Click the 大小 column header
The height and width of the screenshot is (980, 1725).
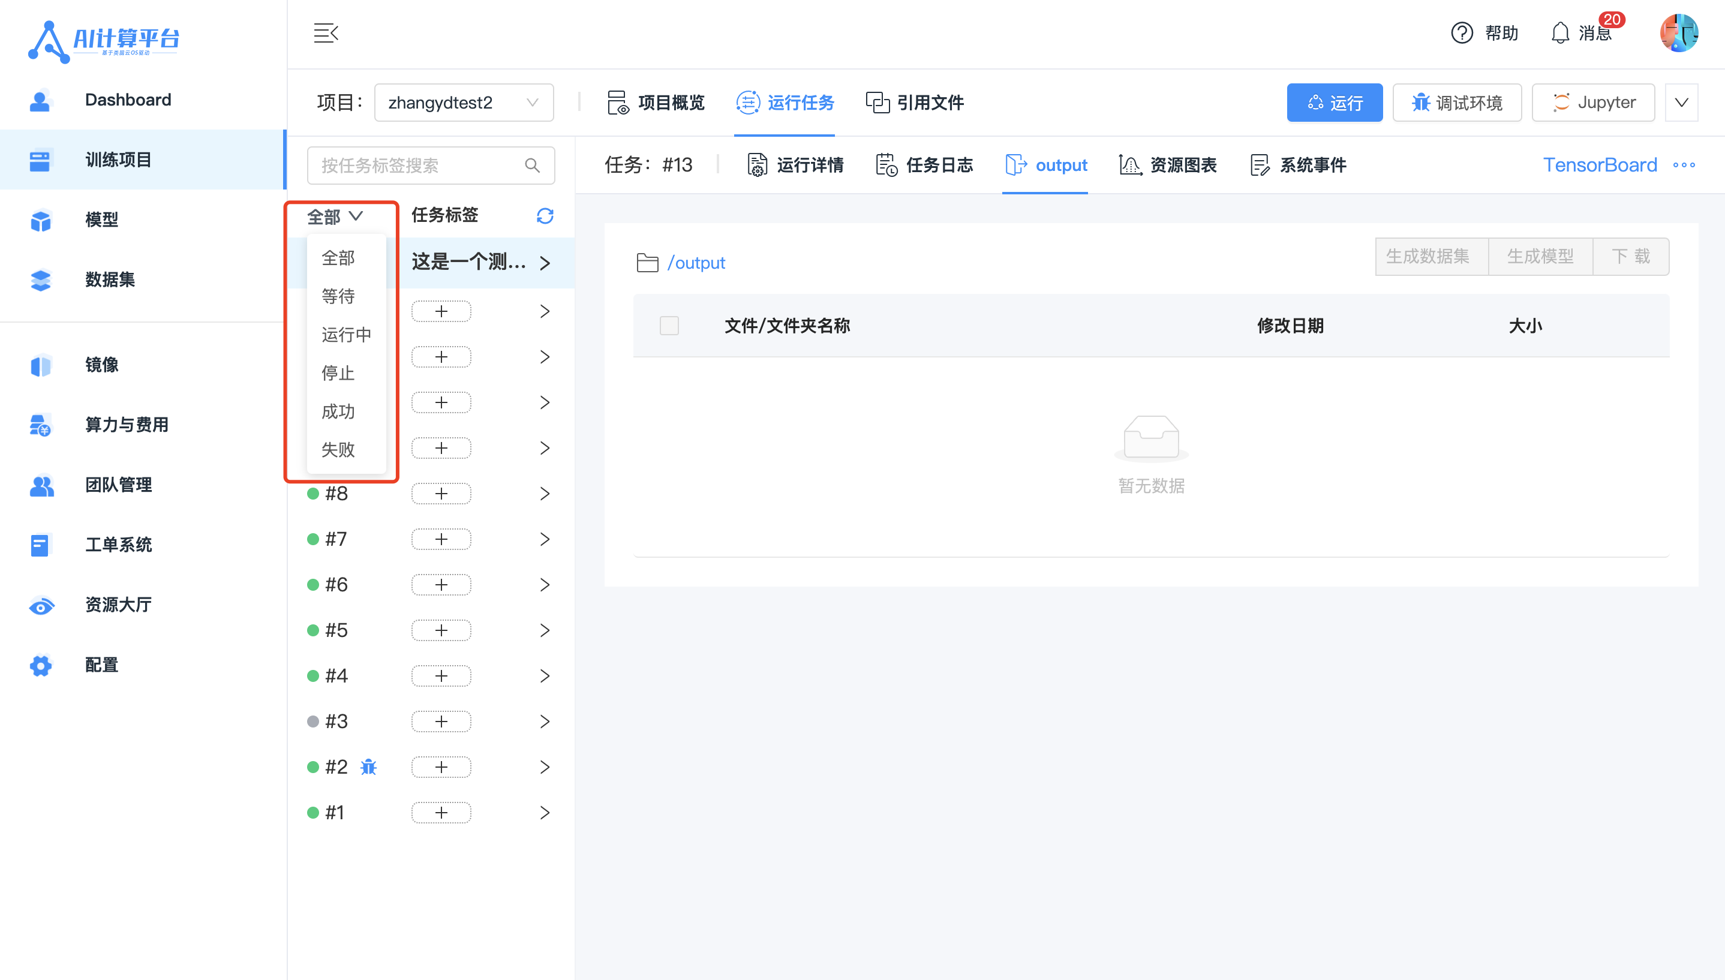tap(1525, 326)
